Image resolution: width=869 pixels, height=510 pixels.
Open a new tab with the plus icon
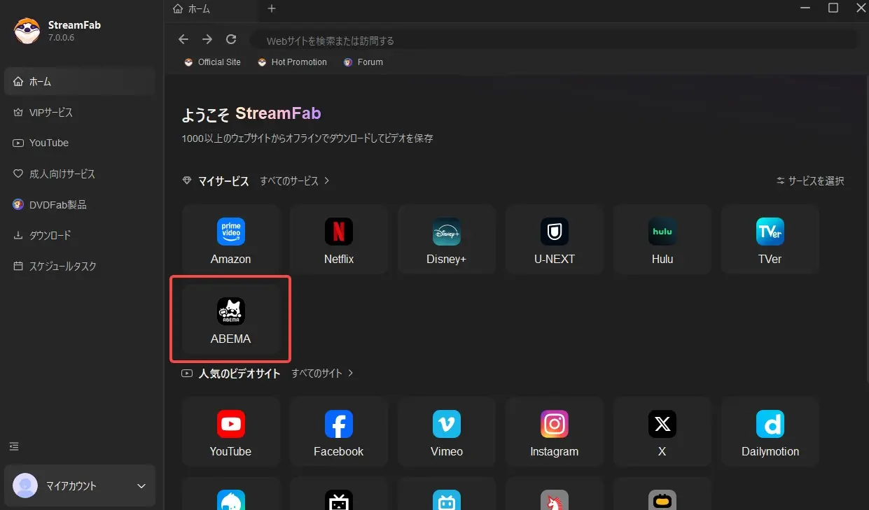click(272, 9)
